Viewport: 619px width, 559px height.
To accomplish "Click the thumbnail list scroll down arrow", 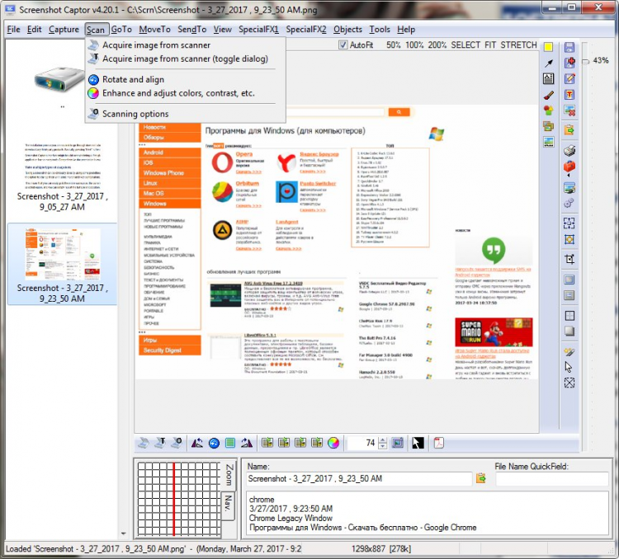I will coord(123,533).
